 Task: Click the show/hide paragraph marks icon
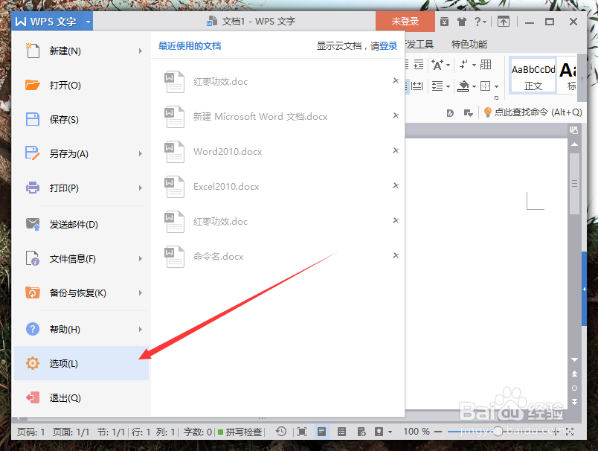tap(464, 65)
